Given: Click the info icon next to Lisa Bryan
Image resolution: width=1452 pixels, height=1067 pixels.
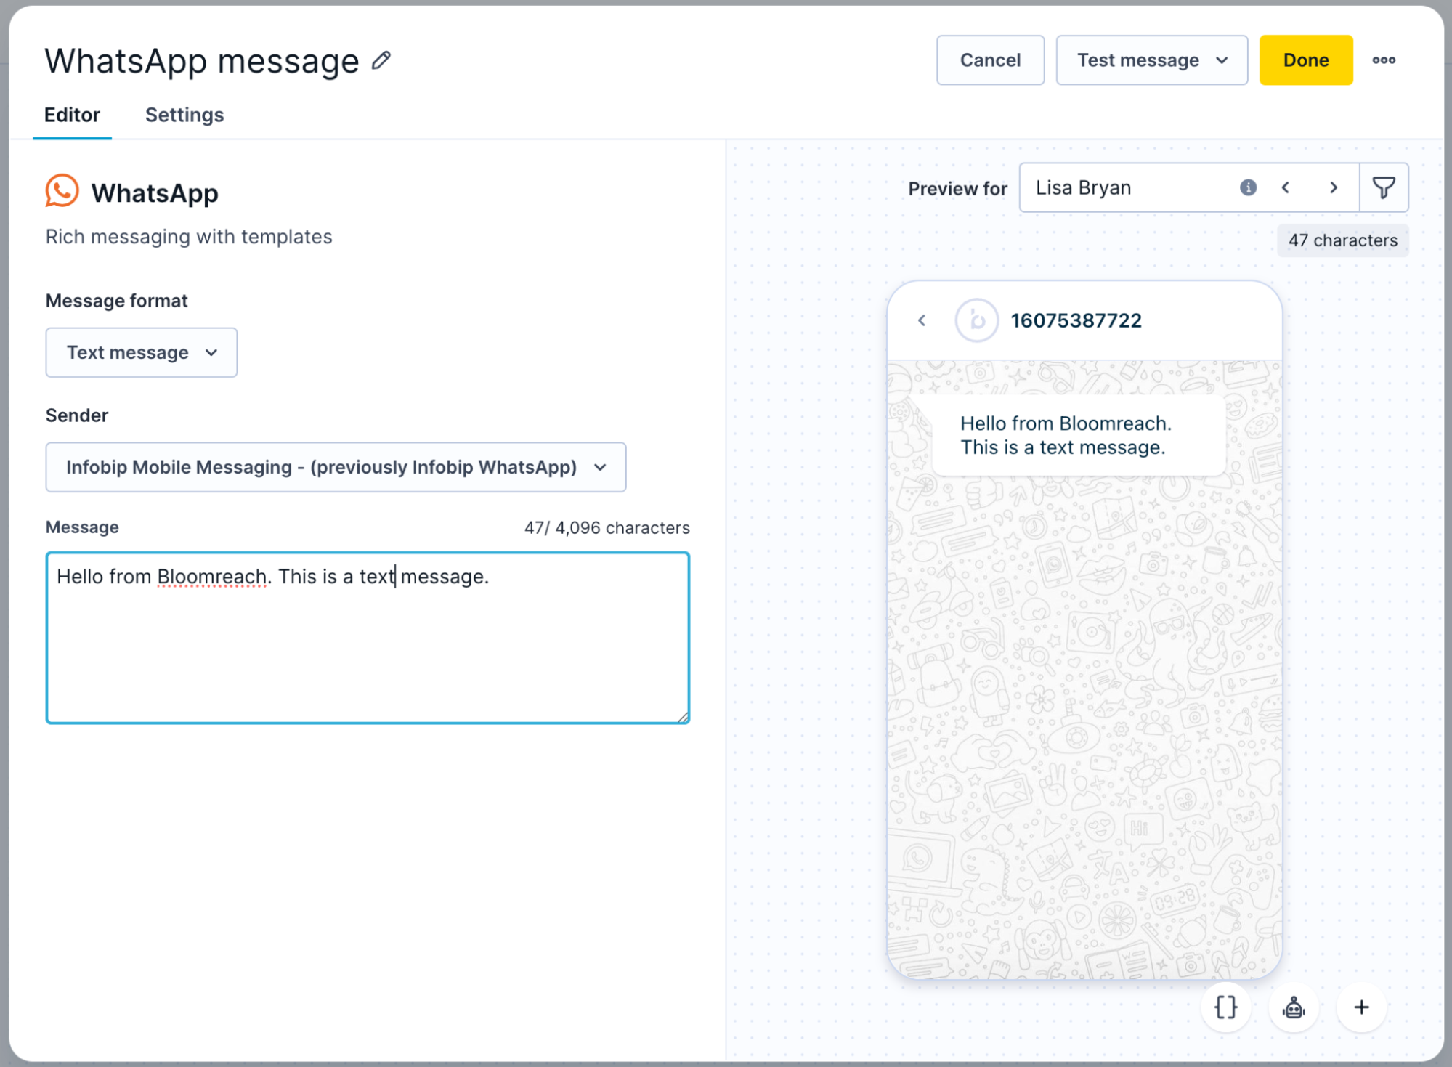Looking at the screenshot, I should click(x=1247, y=188).
